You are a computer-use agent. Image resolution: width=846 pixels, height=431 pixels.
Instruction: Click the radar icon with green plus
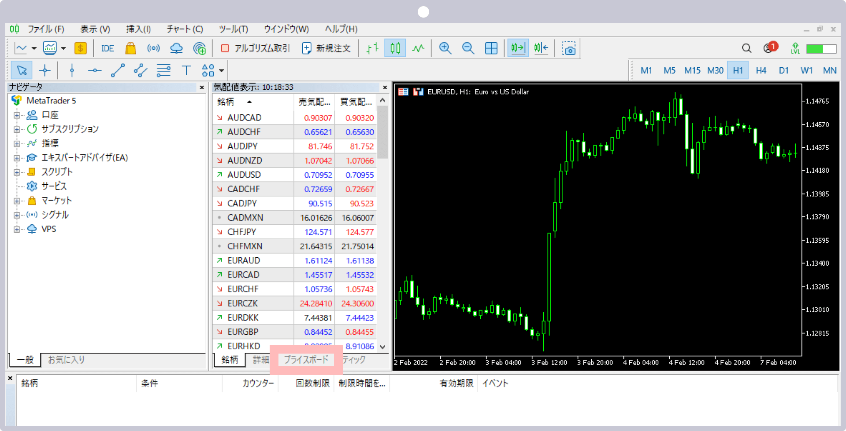(200, 48)
